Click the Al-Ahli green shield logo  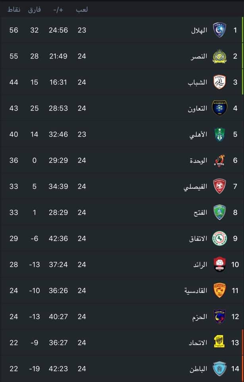[x=219, y=134]
